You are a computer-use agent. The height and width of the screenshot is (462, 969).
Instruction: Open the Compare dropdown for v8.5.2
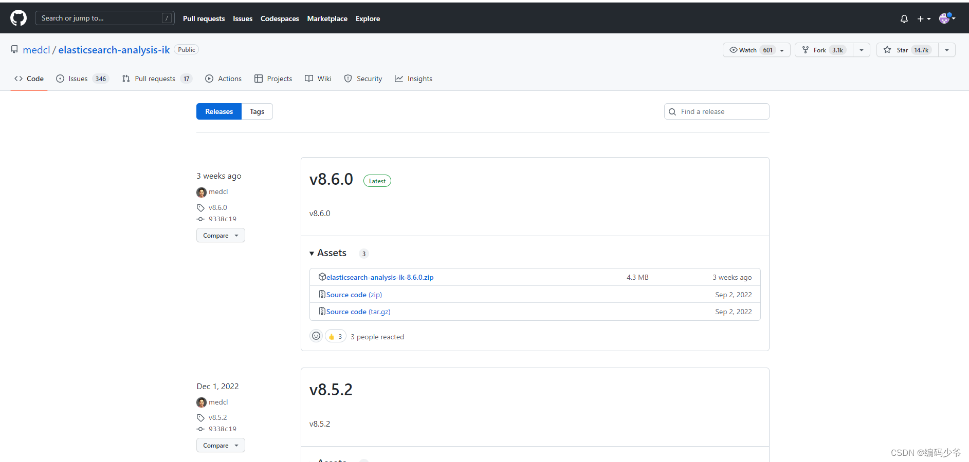(221, 445)
